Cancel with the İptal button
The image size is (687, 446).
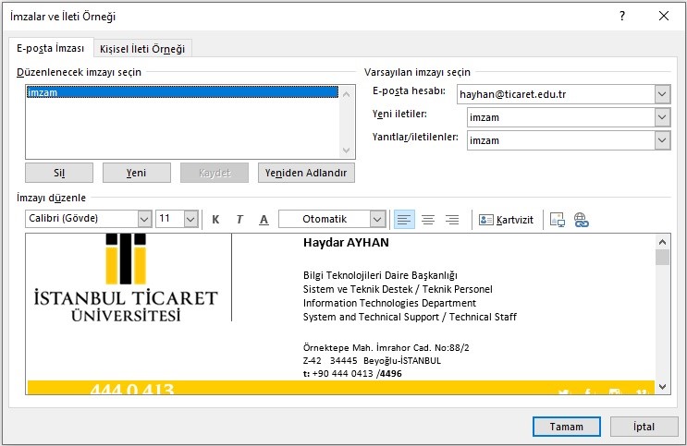click(x=644, y=427)
